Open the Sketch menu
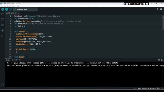Image resolution: width=164 pixels, height=92 pixels. point(9,6)
